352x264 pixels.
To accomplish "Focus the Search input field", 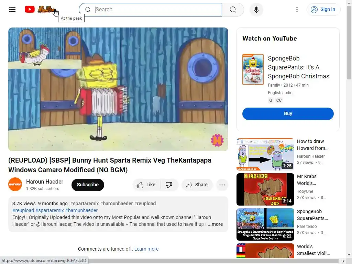I will (151, 10).
